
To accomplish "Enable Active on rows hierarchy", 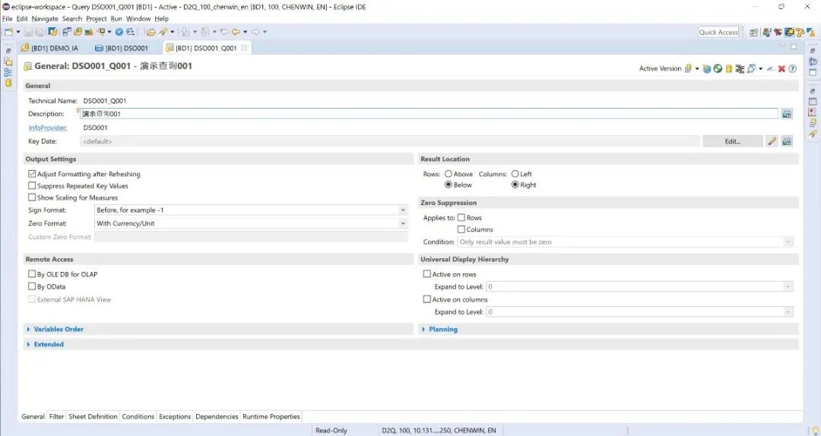I will pos(426,273).
